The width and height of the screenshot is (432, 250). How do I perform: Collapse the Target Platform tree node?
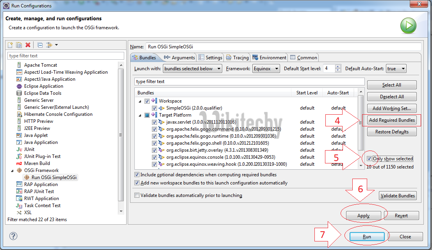click(x=140, y=115)
